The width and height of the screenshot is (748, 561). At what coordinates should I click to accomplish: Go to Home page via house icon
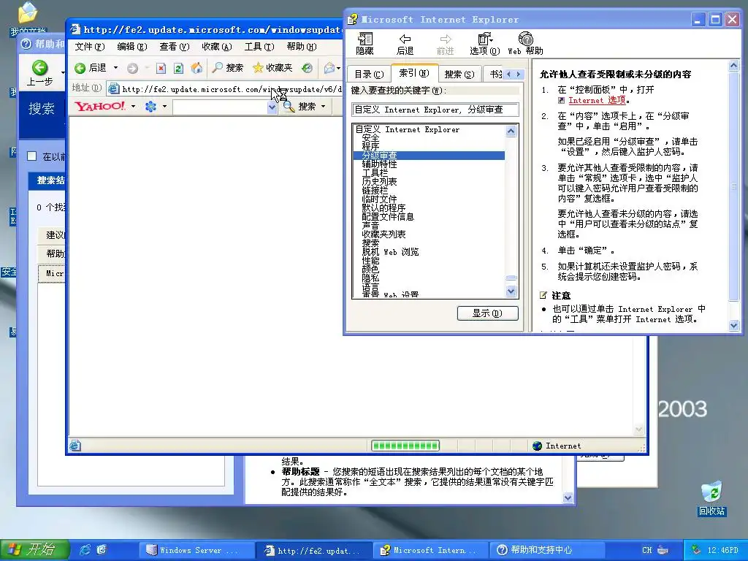click(x=196, y=68)
